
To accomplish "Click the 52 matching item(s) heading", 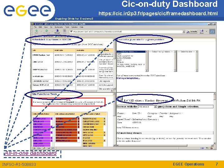I will (129, 133).
